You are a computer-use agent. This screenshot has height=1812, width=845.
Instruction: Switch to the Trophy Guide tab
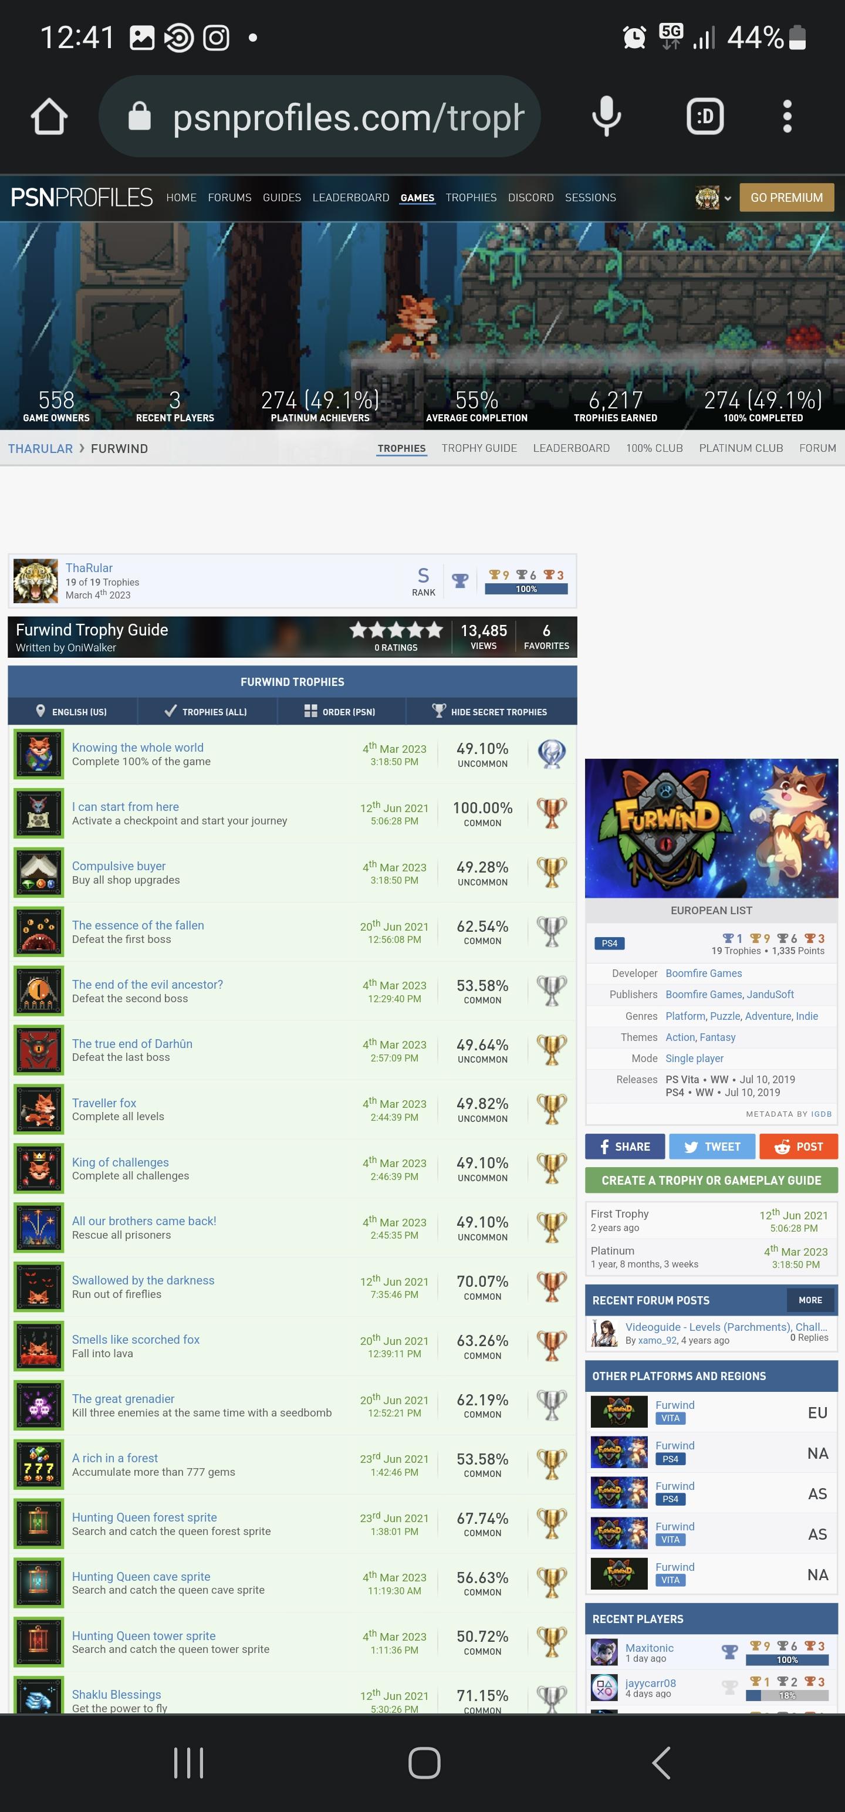(479, 448)
